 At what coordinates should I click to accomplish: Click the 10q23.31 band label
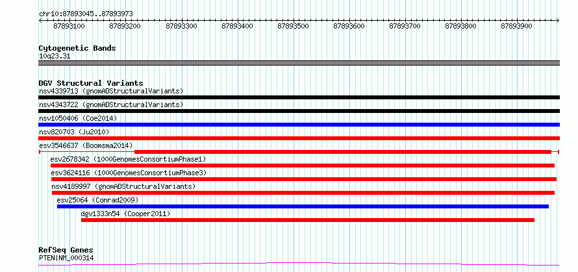click(x=55, y=56)
